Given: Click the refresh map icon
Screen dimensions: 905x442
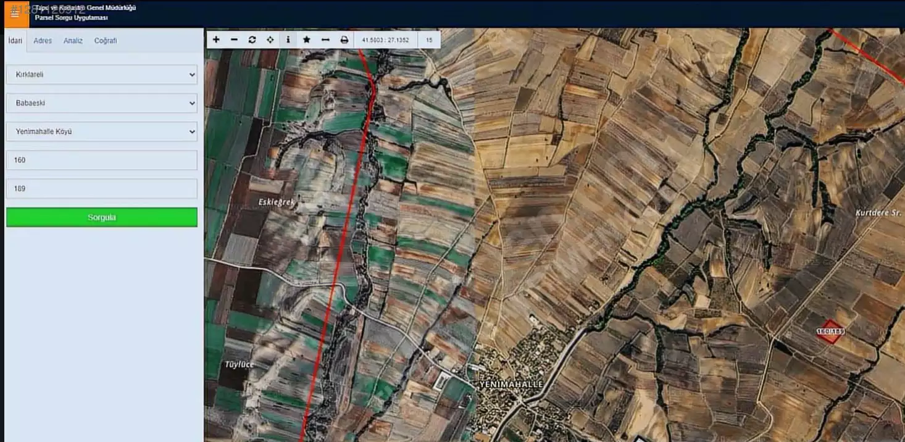Looking at the screenshot, I should [x=252, y=40].
